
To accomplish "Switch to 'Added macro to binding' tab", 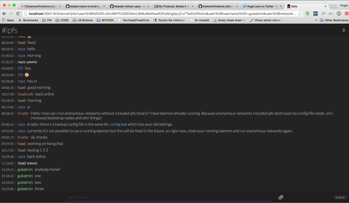I will pyautogui.click(x=85, y=6).
